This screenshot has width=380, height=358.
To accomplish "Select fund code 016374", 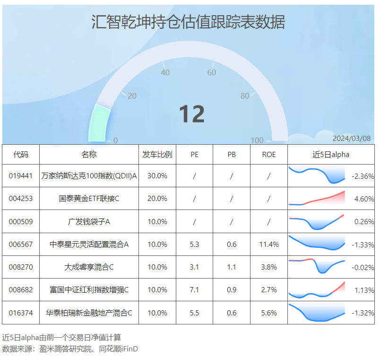I will [21, 313].
